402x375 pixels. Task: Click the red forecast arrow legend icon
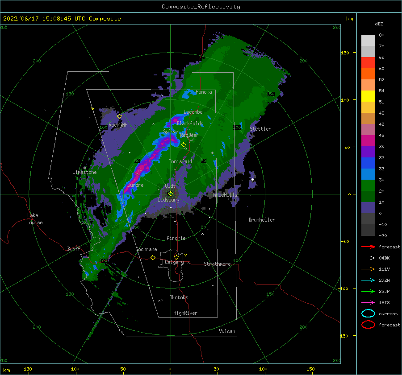tap(368, 247)
